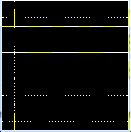
Task: Select the scope plot with three double-width pulses
Action: pos(65,40)
